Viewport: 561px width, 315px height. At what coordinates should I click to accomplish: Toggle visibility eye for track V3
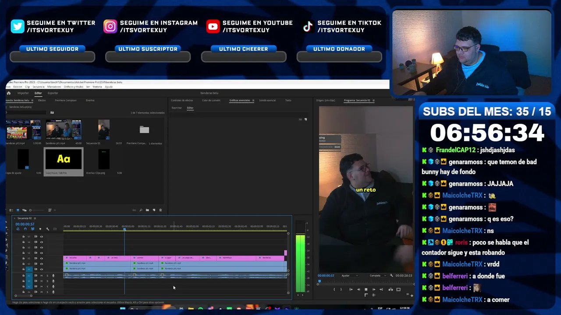click(x=42, y=259)
